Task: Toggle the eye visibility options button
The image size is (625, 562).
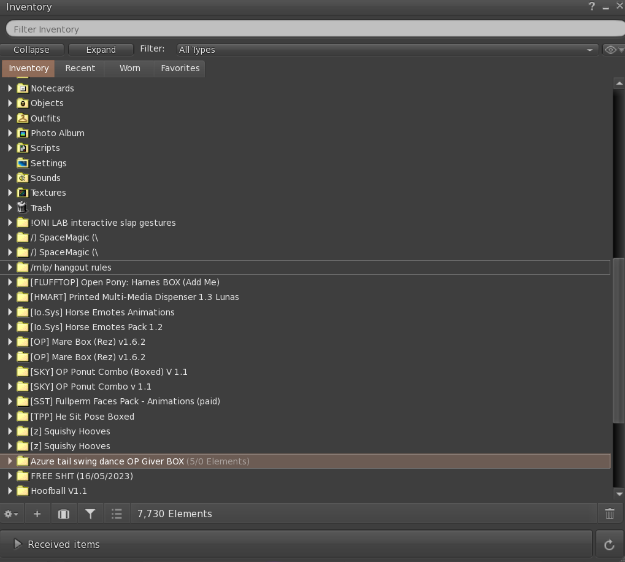Action: (613, 50)
